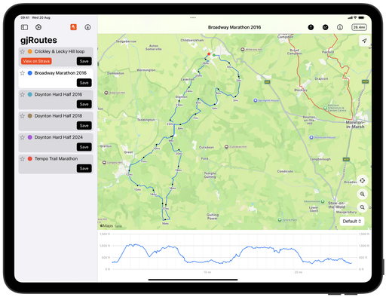Click the green start marker on the map

click(x=214, y=55)
